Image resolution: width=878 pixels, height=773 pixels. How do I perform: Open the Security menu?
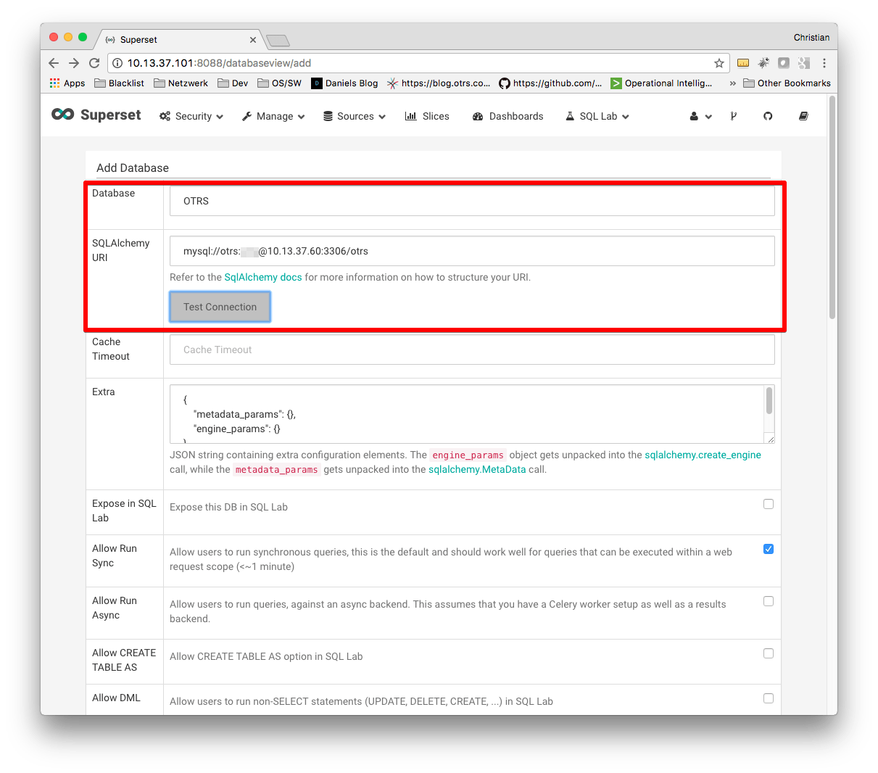tap(191, 116)
